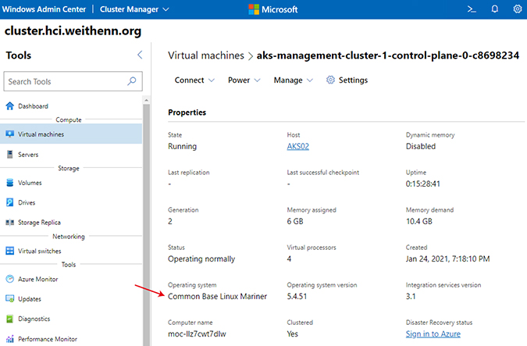Screen dimensions: 527x346
Task: Click the integration services version 3.1
Action: 411,296
